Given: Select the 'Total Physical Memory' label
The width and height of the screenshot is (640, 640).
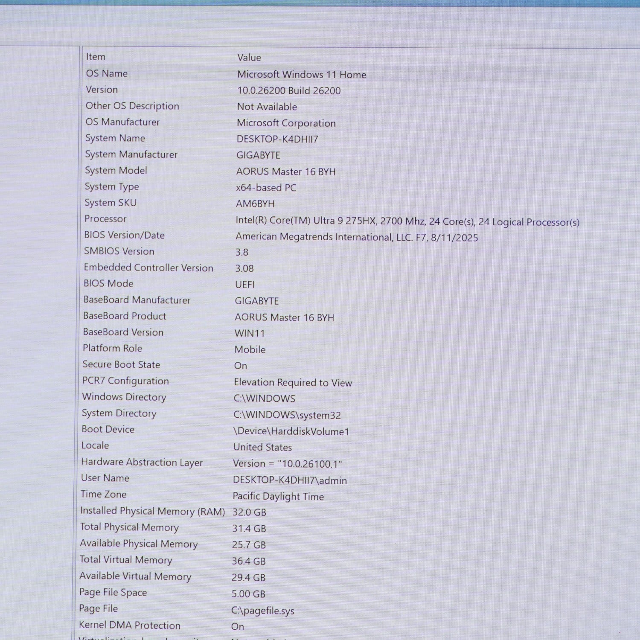Looking at the screenshot, I should [x=129, y=527].
